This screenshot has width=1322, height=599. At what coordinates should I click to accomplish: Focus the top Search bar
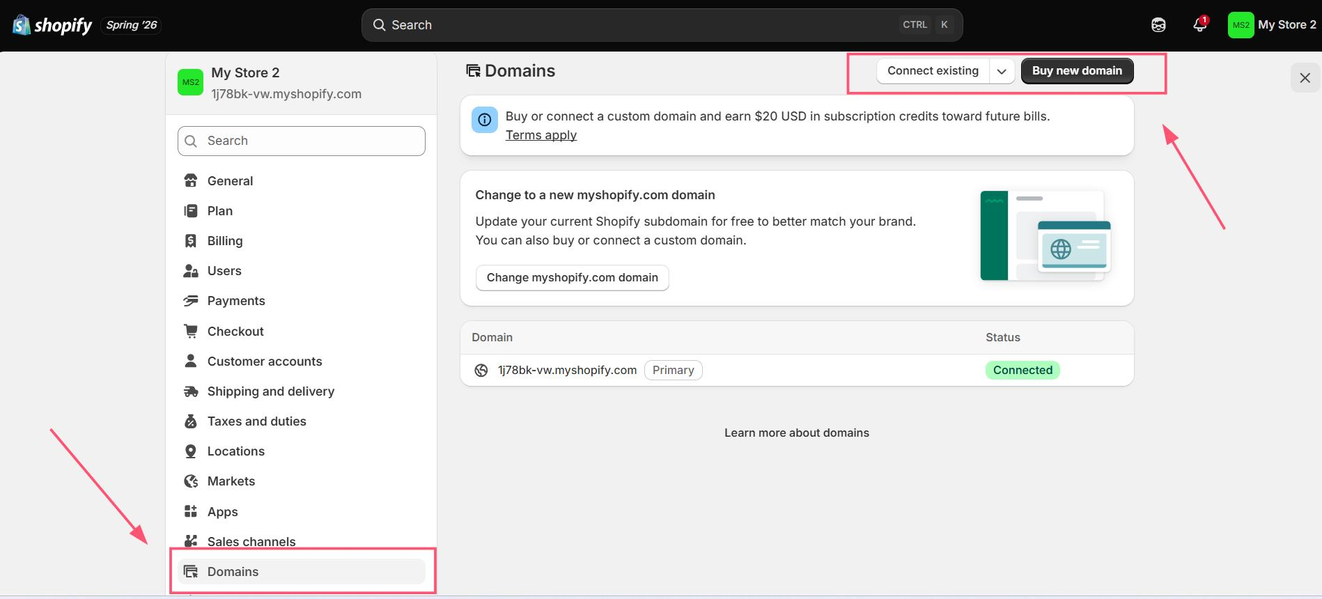tap(662, 25)
